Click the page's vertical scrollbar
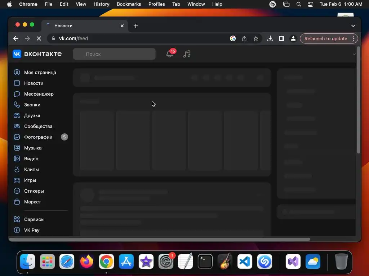The image size is (369, 276). click(359, 100)
